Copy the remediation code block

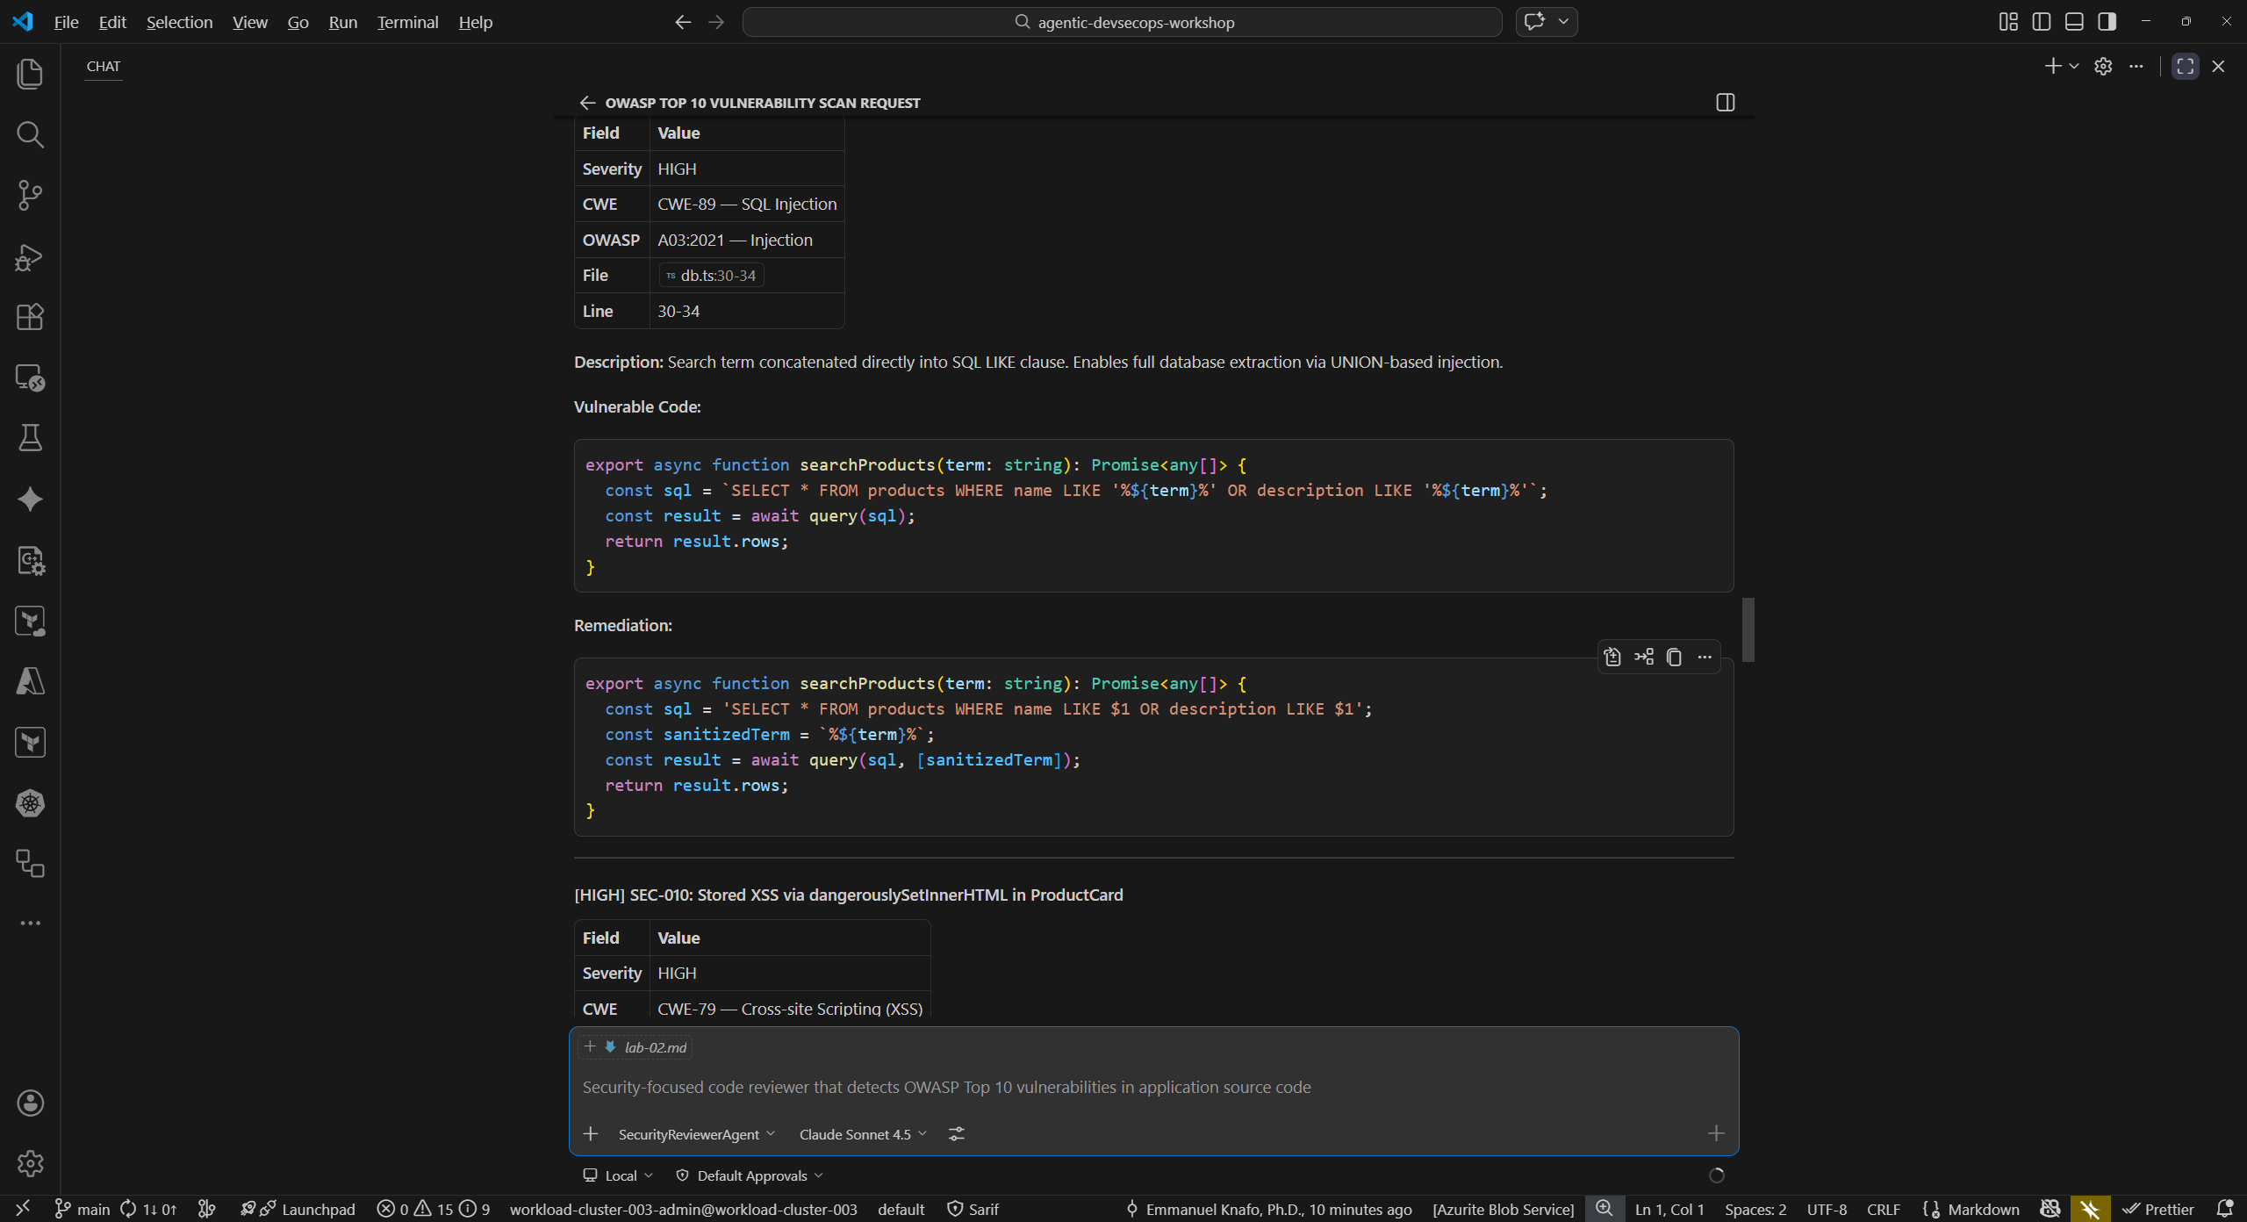(x=1673, y=657)
